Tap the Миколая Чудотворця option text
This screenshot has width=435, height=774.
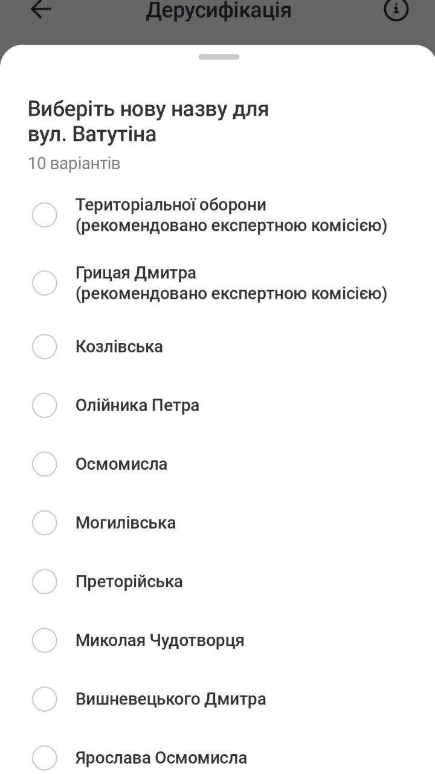[x=159, y=640]
